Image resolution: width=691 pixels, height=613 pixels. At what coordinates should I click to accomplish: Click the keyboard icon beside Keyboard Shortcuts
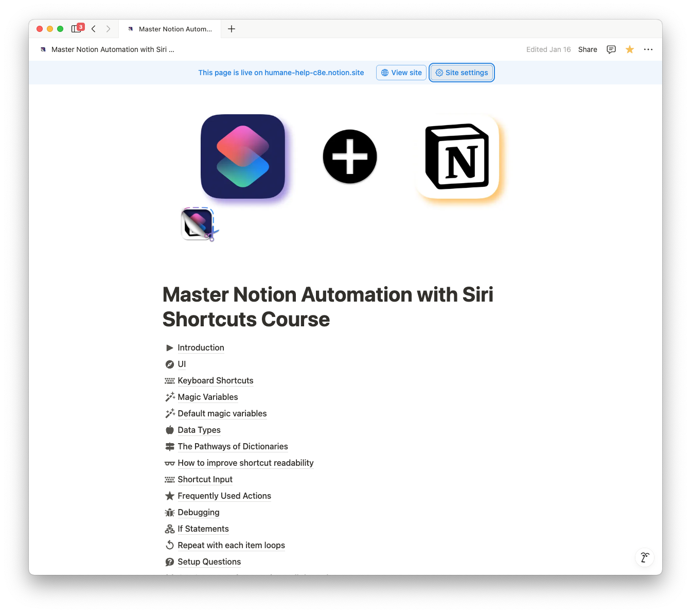pos(170,381)
